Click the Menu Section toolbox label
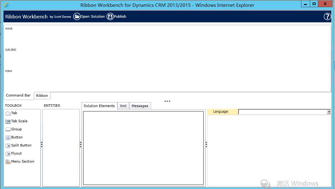 tap(23, 161)
